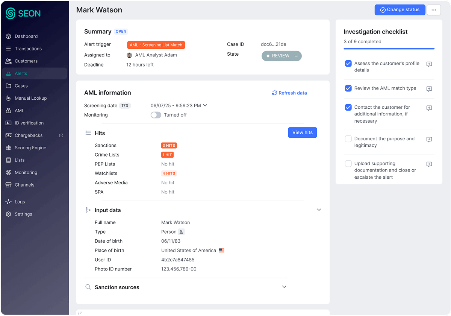This screenshot has height=316, width=451.
Task: Click the Refresh data link
Action: tap(289, 93)
